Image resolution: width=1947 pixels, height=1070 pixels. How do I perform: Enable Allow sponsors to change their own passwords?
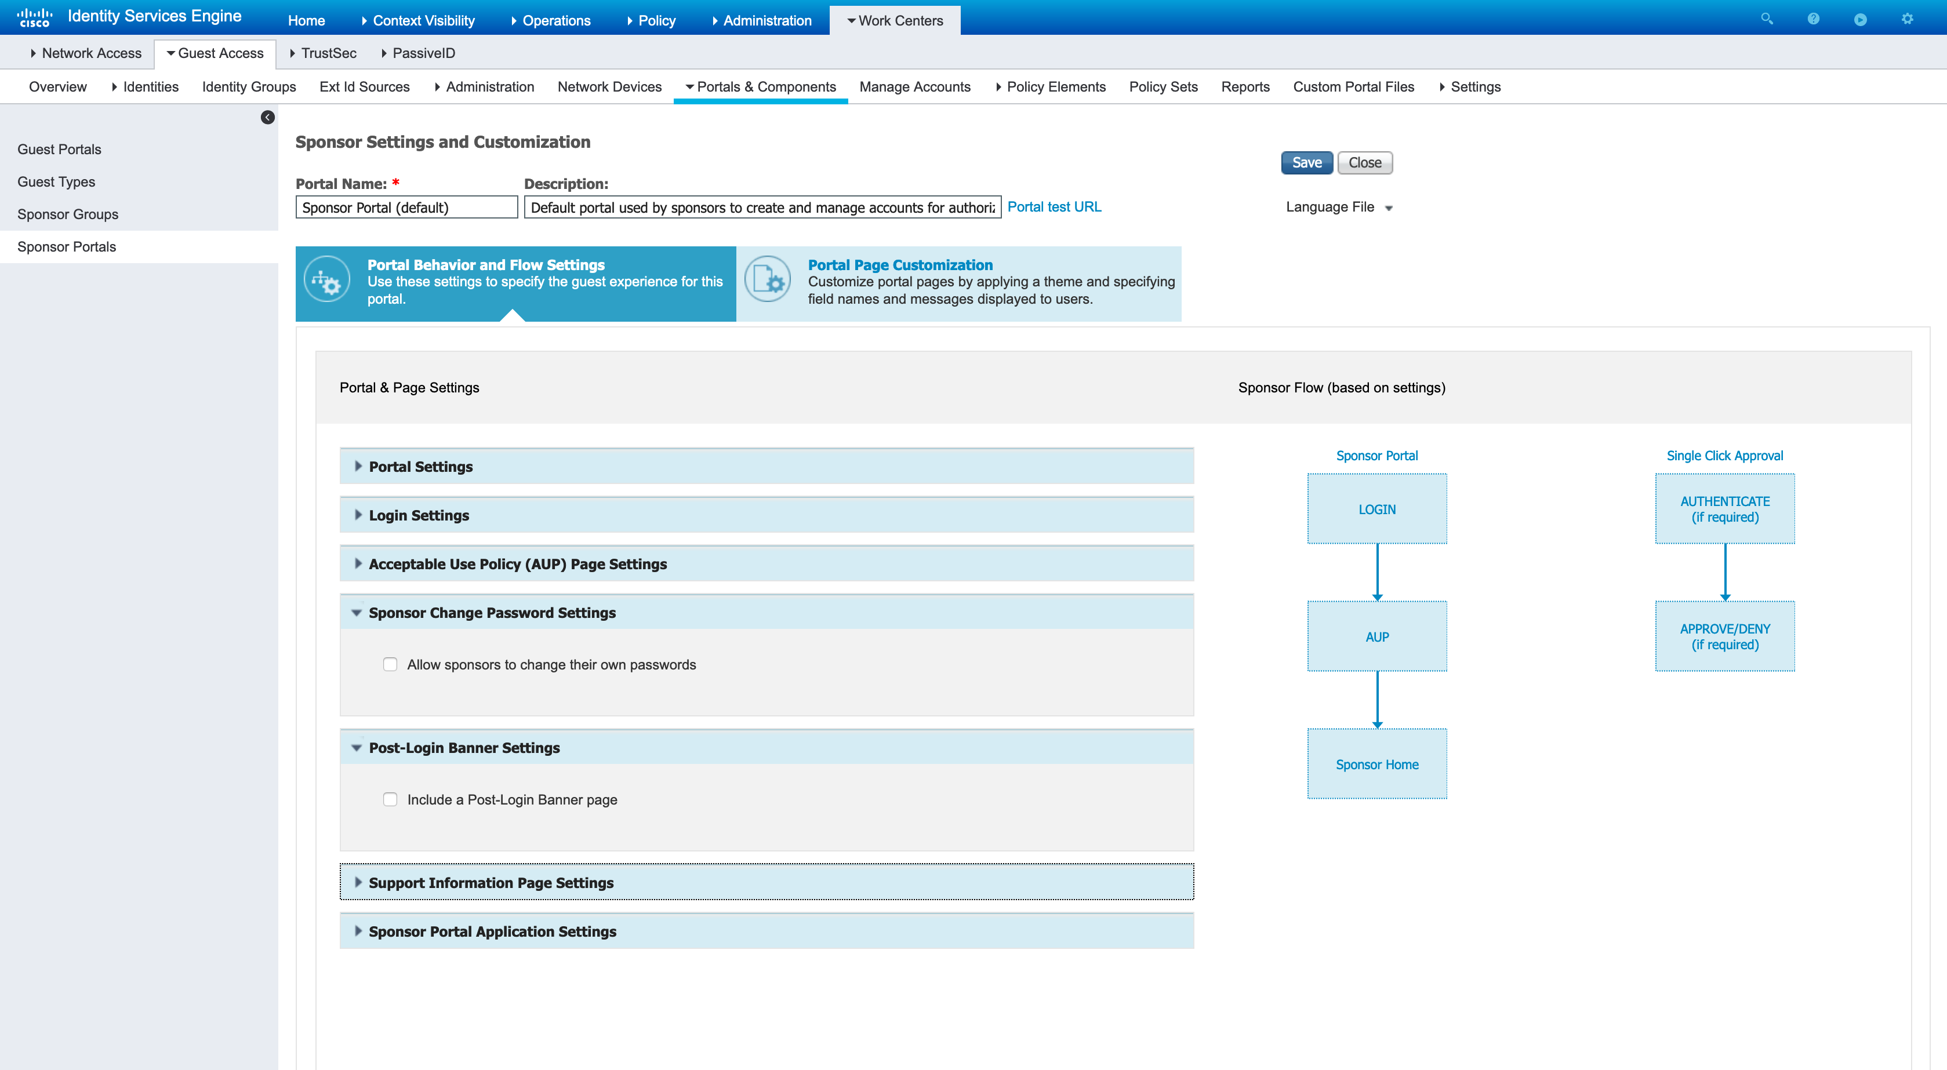390,664
